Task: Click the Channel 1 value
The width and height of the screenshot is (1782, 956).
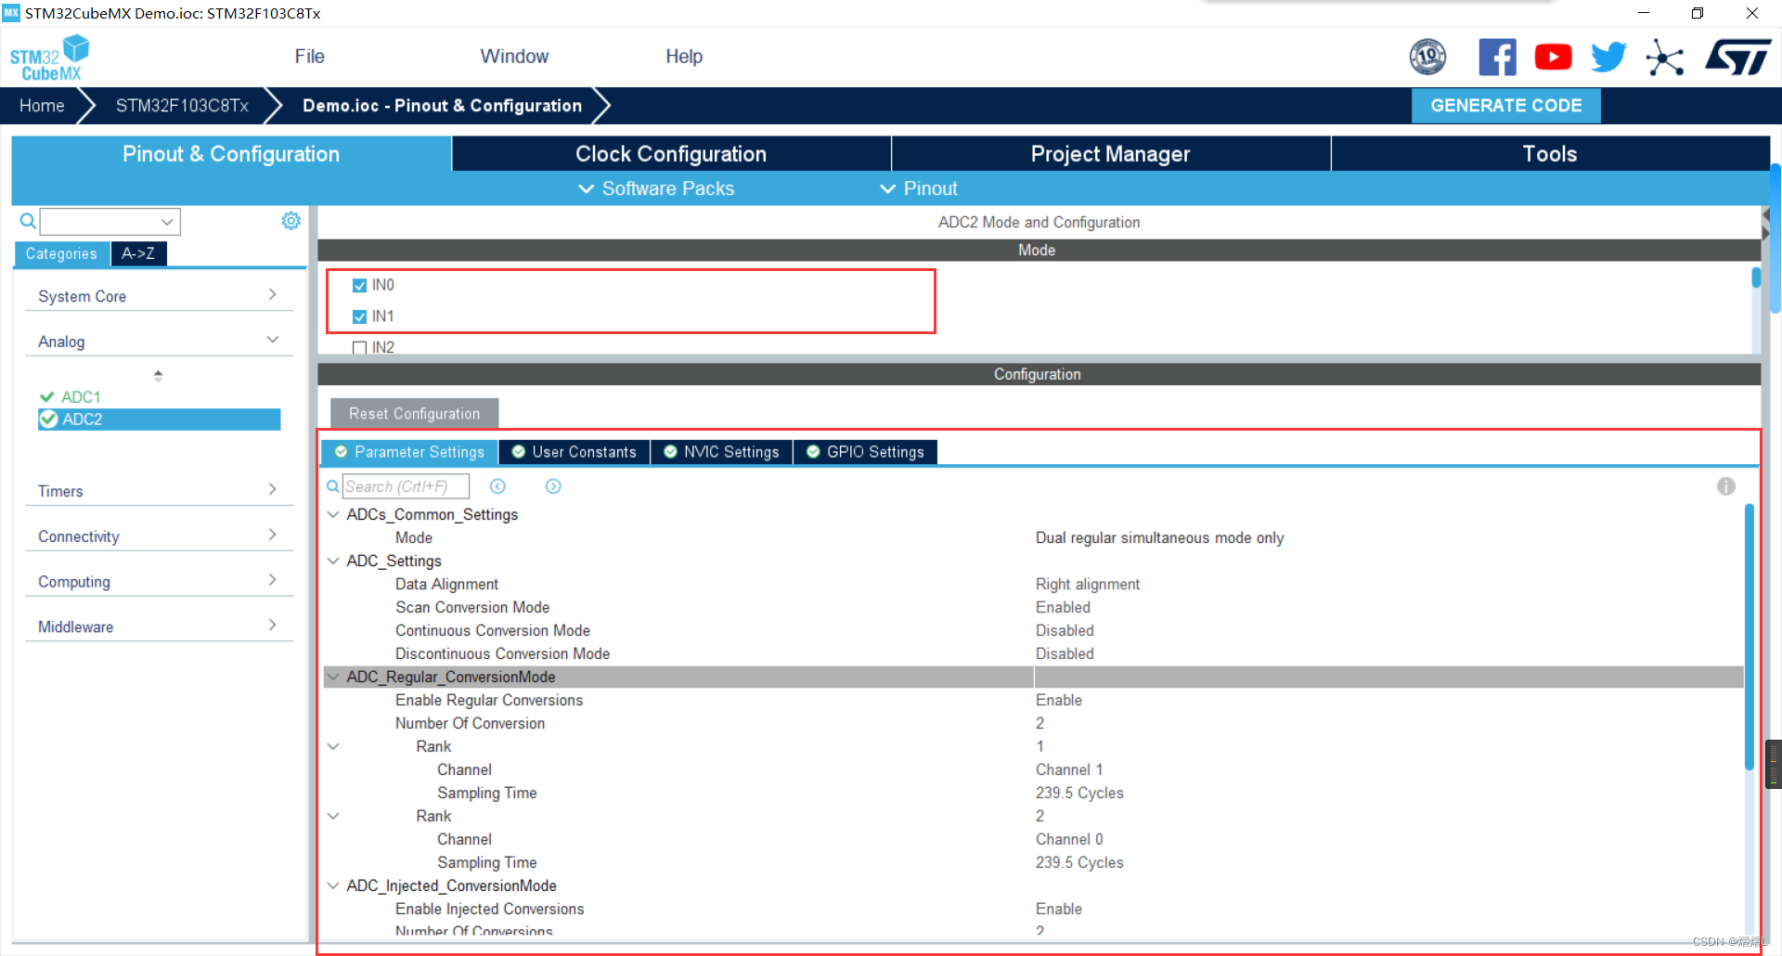Action: (x=1069, y=770)
